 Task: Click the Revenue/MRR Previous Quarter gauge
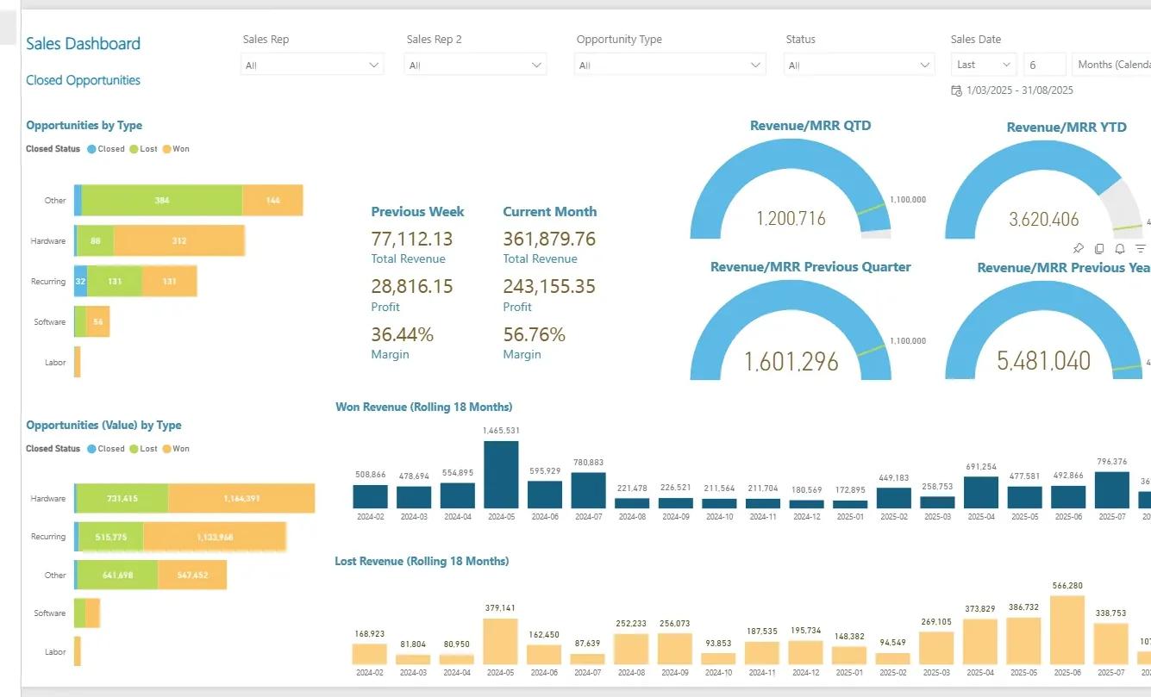coord(791,329)
